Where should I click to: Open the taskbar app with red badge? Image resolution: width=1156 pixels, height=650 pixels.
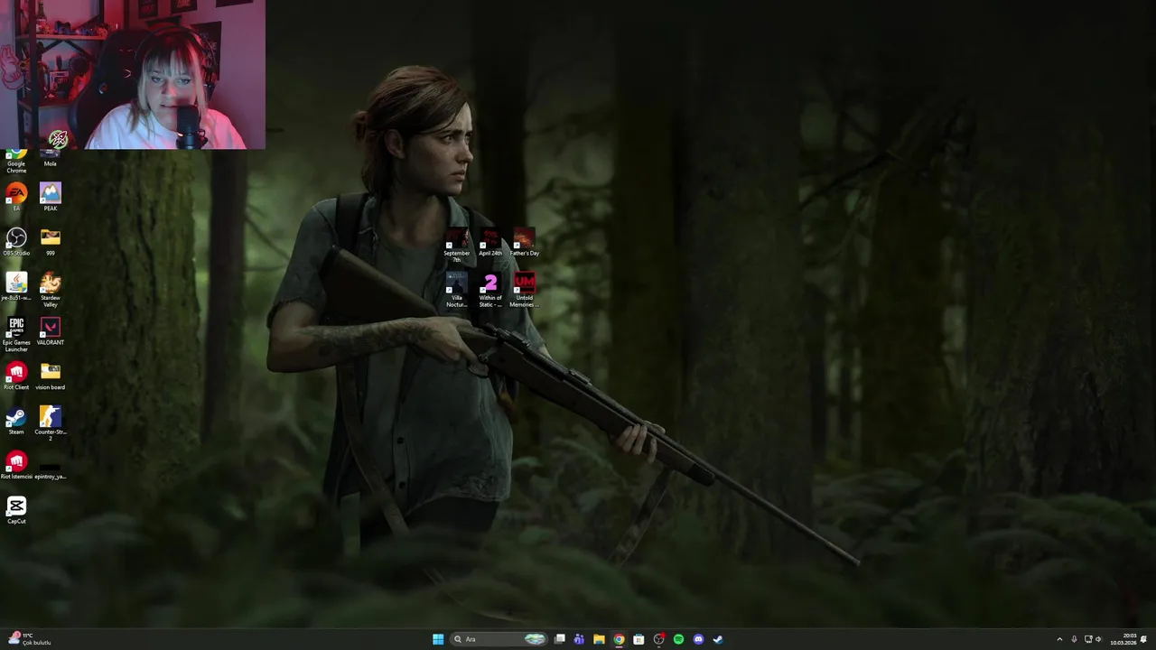pos(658,639)
